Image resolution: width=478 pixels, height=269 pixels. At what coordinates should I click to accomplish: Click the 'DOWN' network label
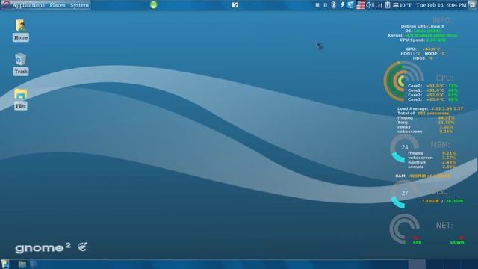[457, 242]
